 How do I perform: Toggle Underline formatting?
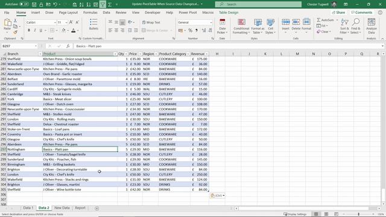coord(40,30)
